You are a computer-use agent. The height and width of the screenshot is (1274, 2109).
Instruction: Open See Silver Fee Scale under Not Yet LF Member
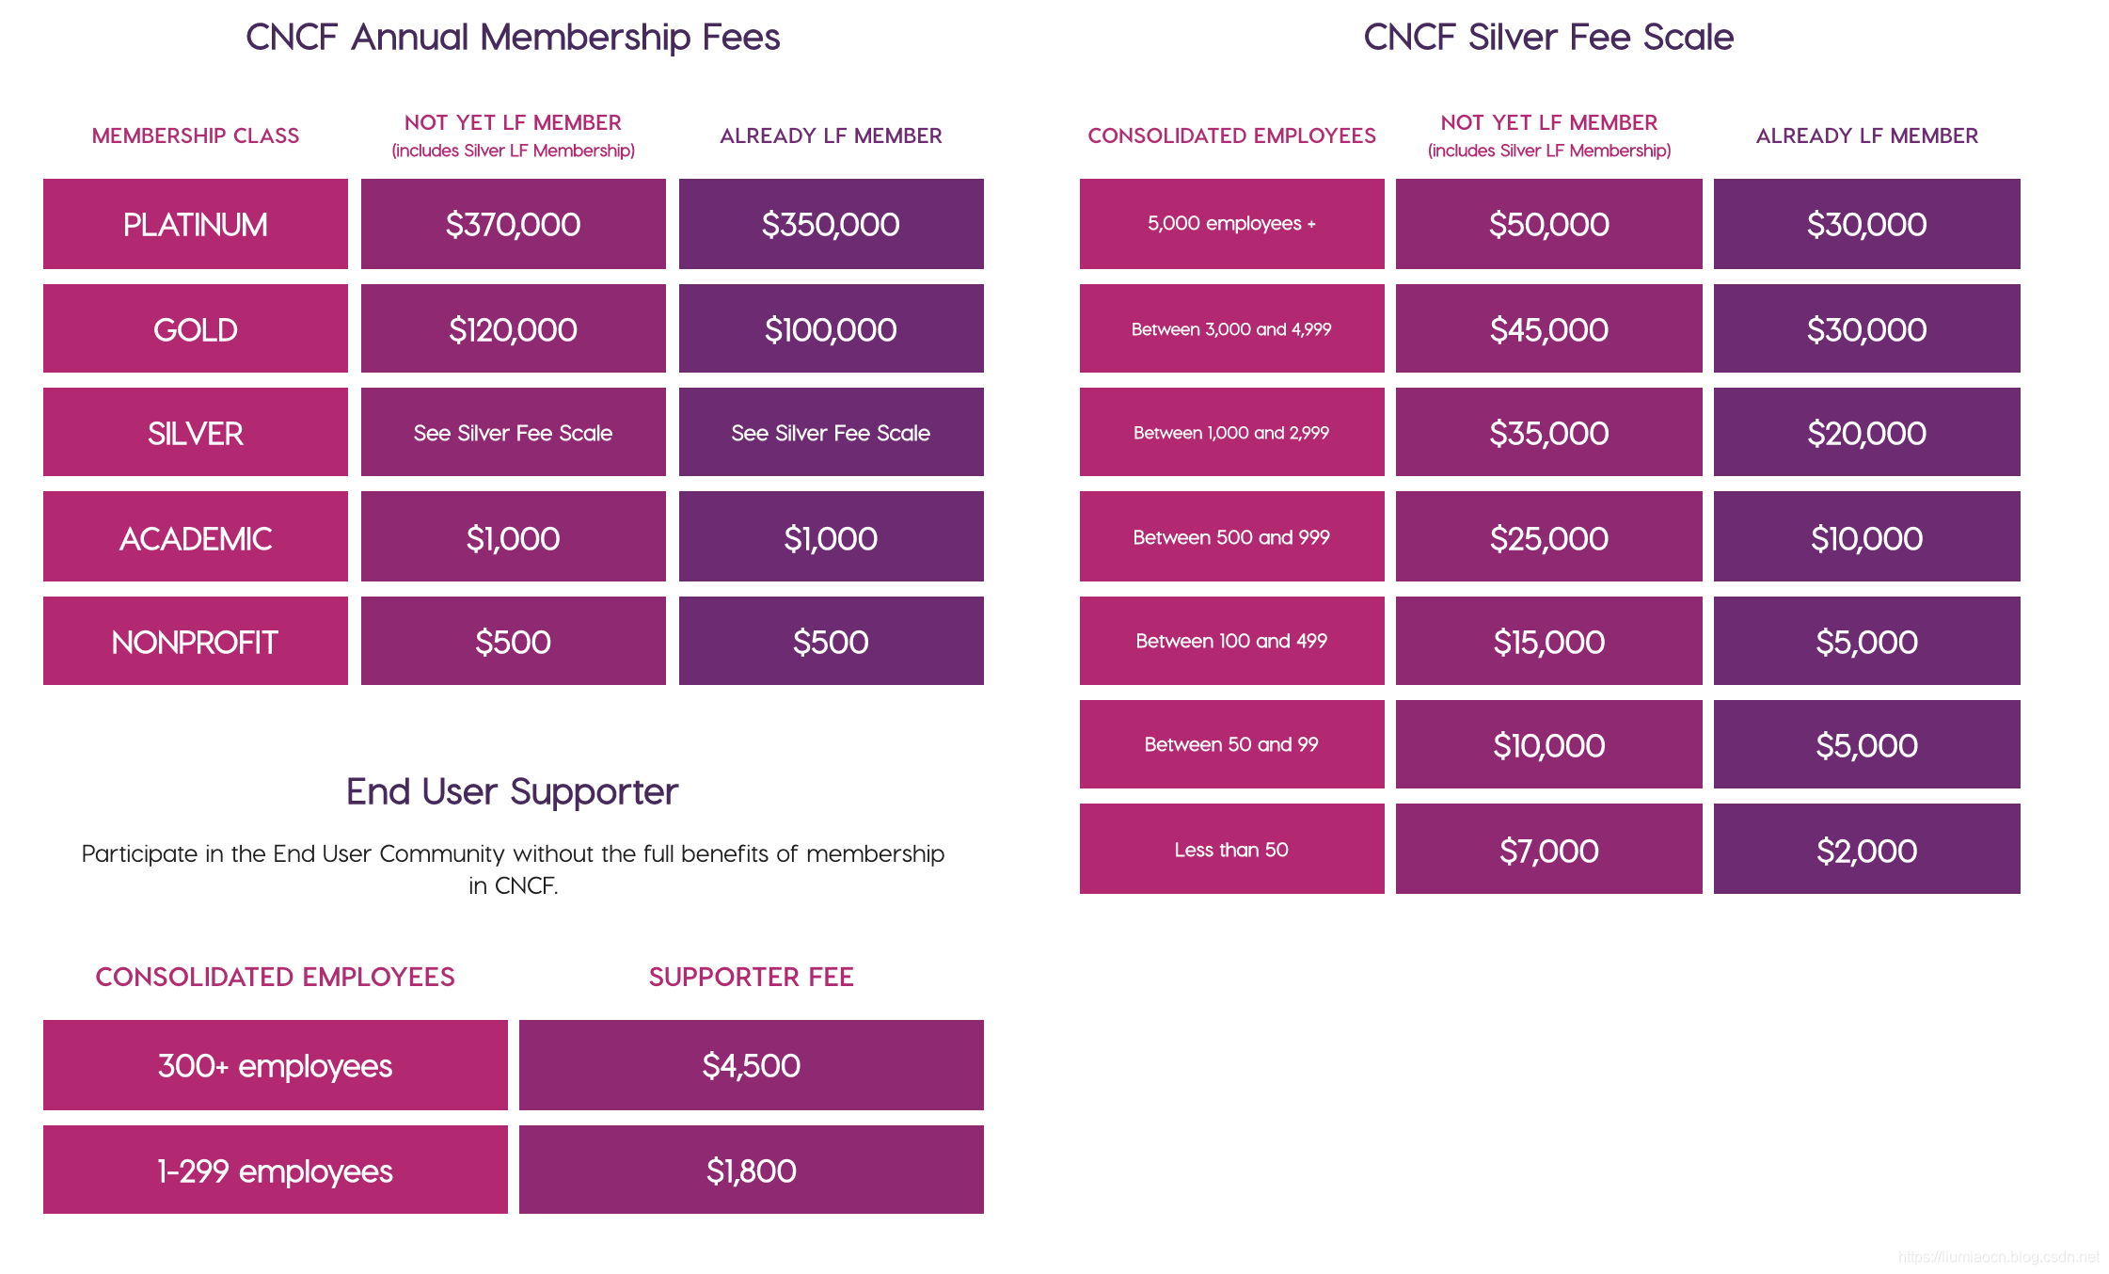513,432
